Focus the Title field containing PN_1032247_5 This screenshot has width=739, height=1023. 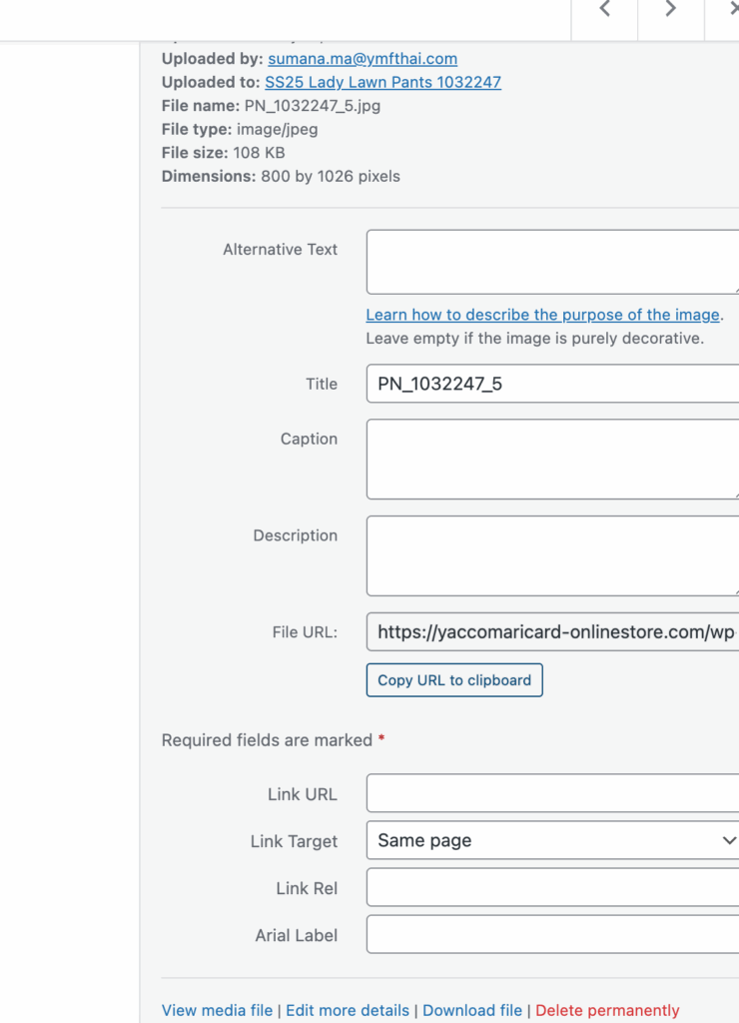[x=552, y=384]
